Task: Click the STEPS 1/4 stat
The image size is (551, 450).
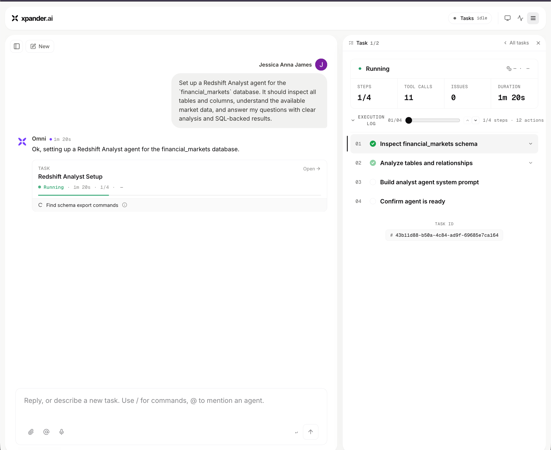Action: (374, 93)
